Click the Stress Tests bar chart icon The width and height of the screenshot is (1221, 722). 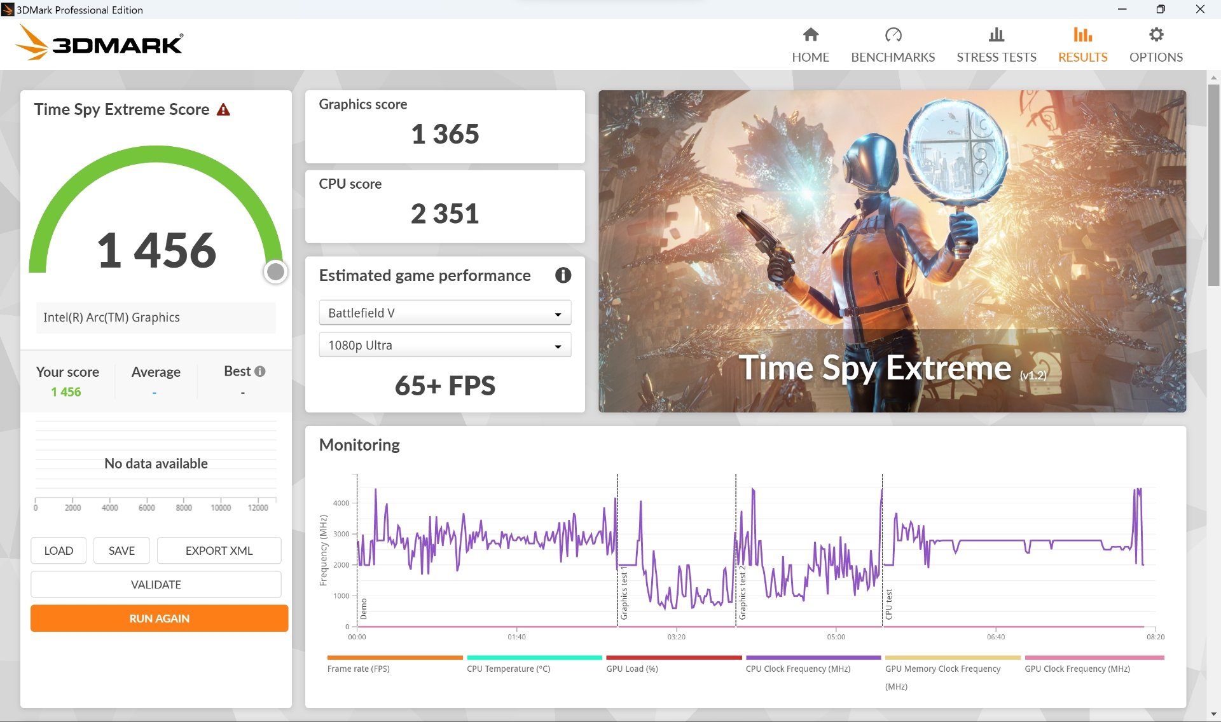(997, 34)
